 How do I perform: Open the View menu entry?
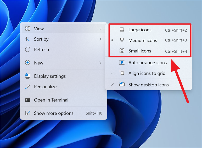pos(64,28)
